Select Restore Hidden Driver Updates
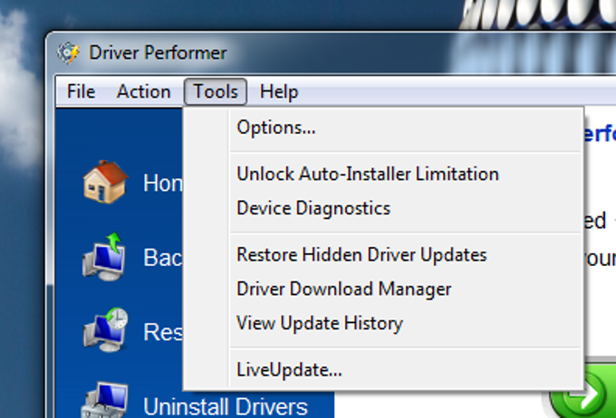Viewport: 616px width, 418px height. (405, 255)
